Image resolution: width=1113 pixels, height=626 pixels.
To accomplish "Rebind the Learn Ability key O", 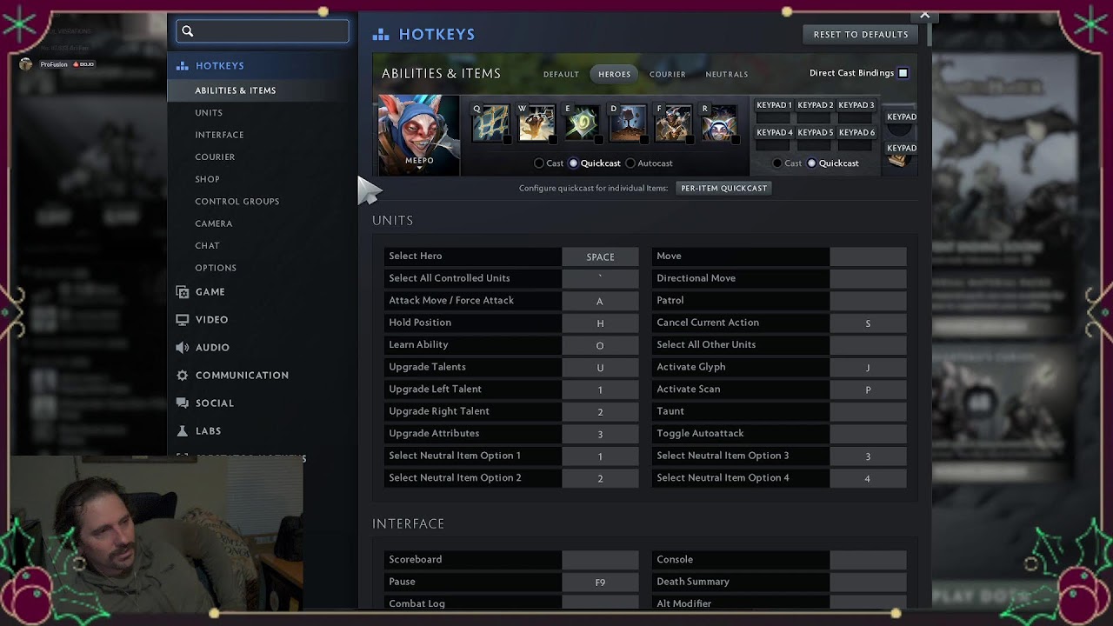I will [600, 345].
